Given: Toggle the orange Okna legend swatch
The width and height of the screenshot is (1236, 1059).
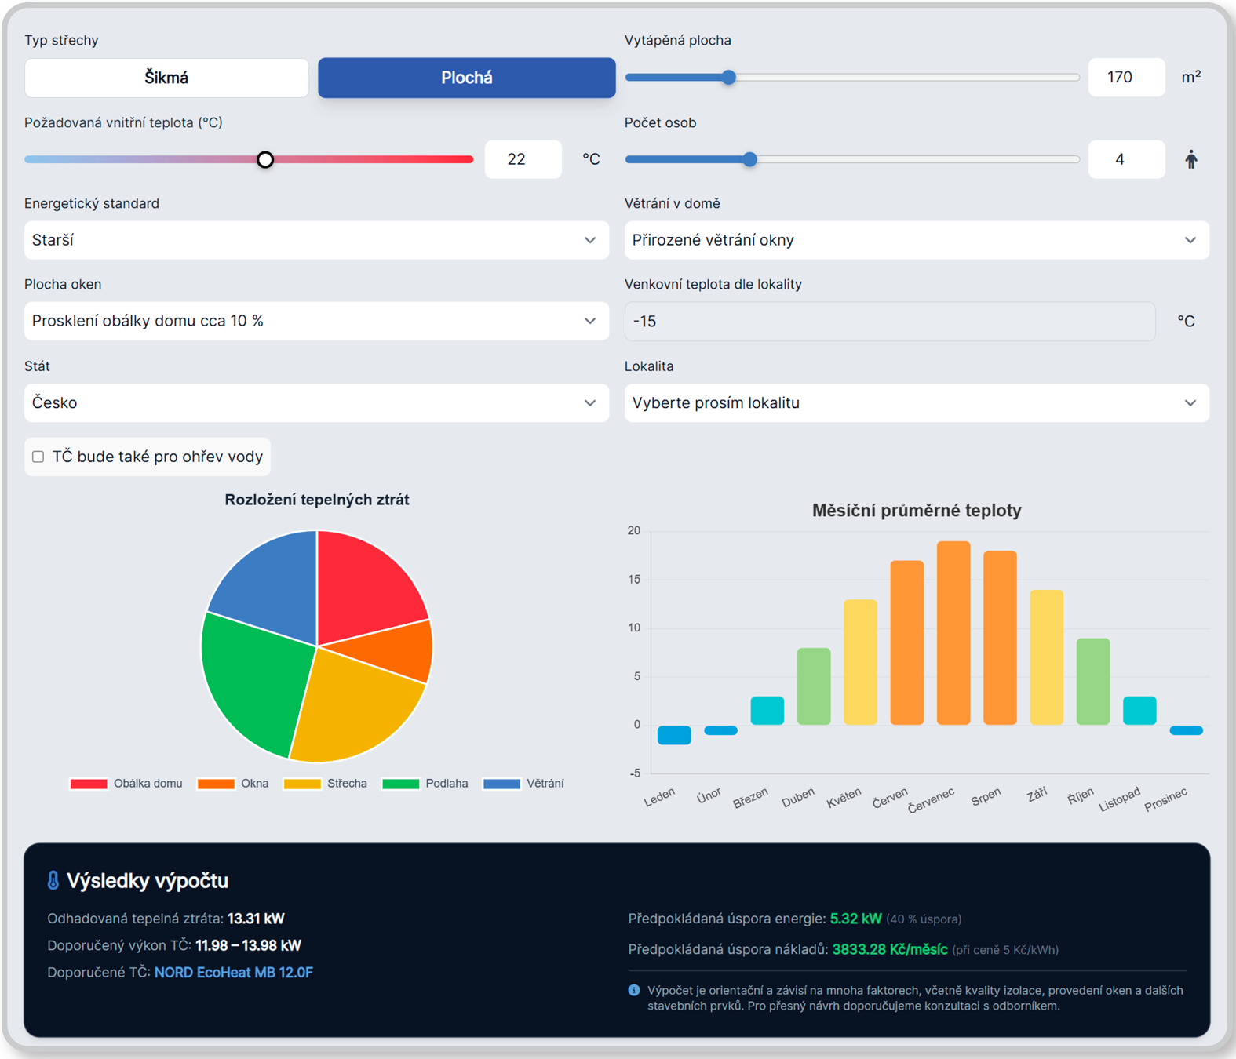Looking at the screenshot, I should click(216, 784).
